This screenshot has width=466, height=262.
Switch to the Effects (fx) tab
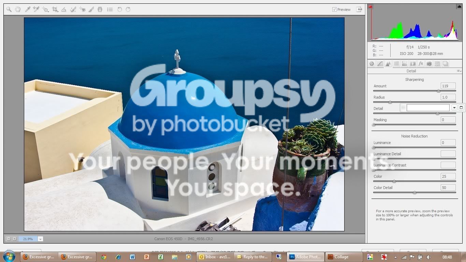(x=421, y=64)
